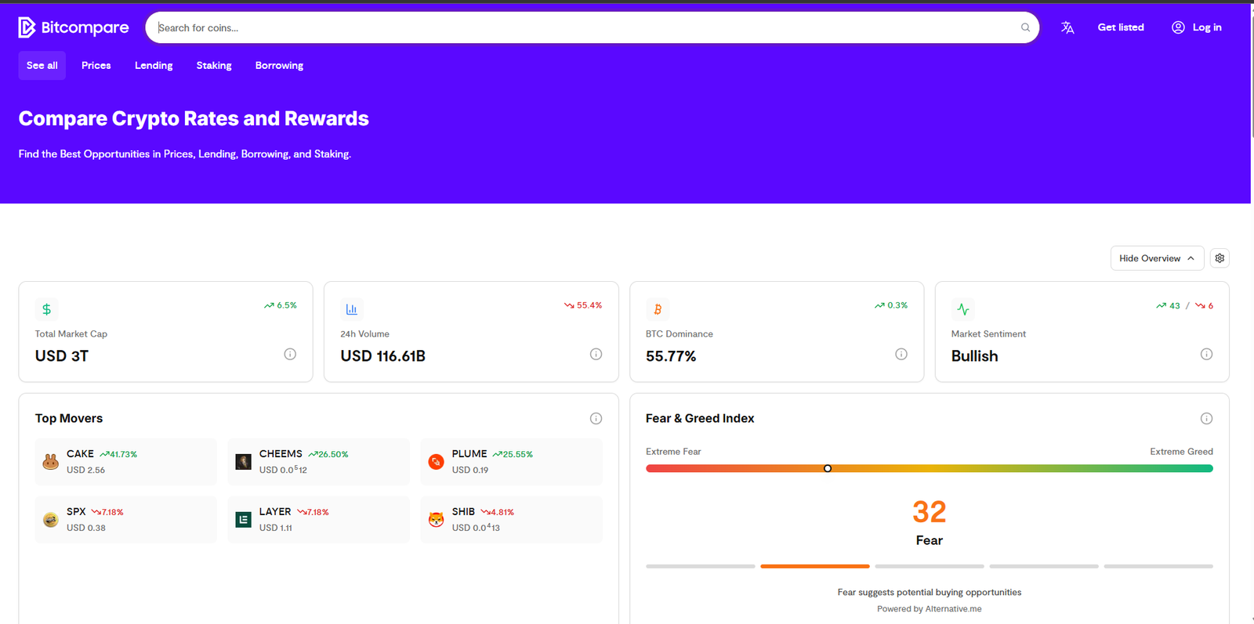
Task: Click the Bitcompare logo
Action: pos(74,27)
